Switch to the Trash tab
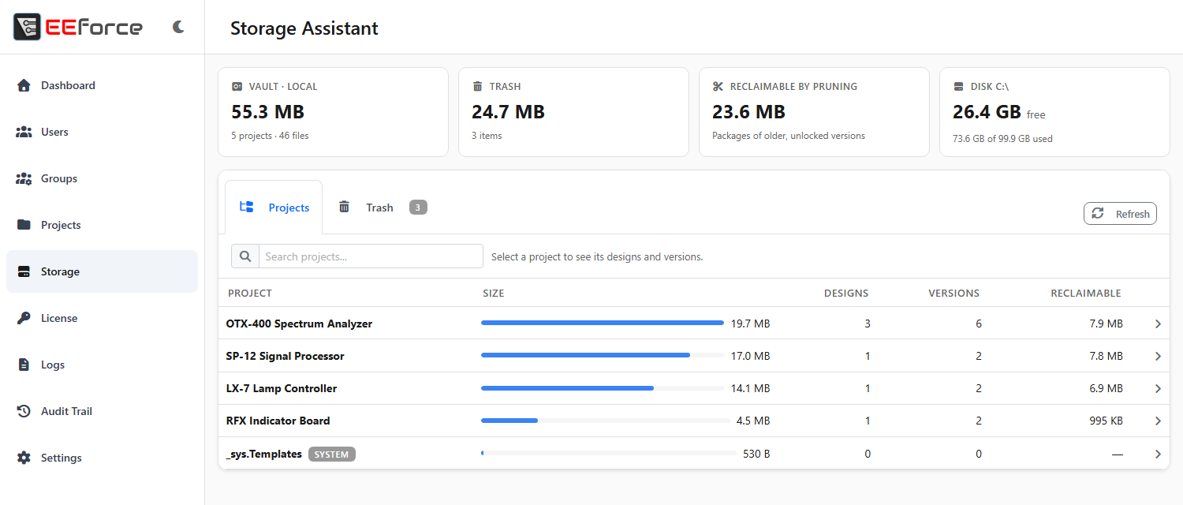Viewport: 1183px width, 505px height. (383, 208)
